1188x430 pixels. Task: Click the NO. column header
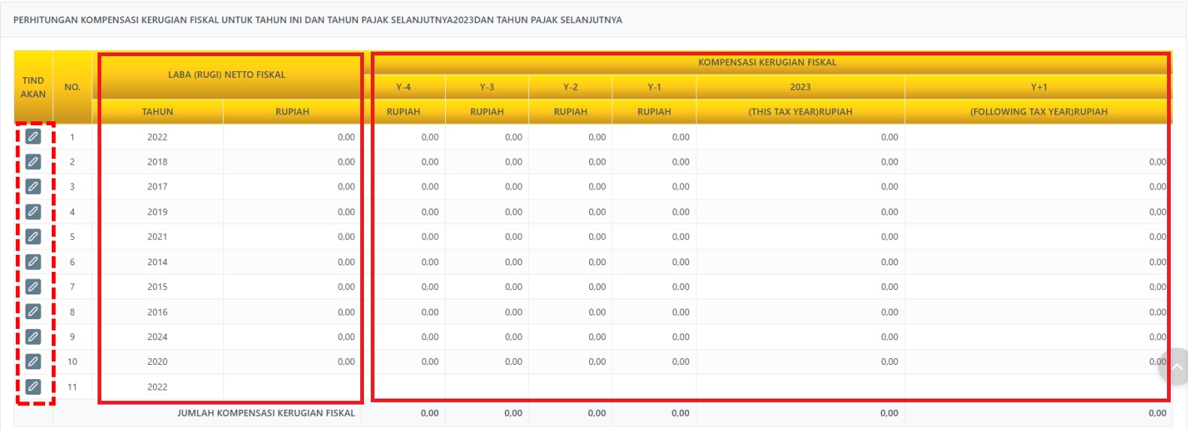[x=72, y=87]
